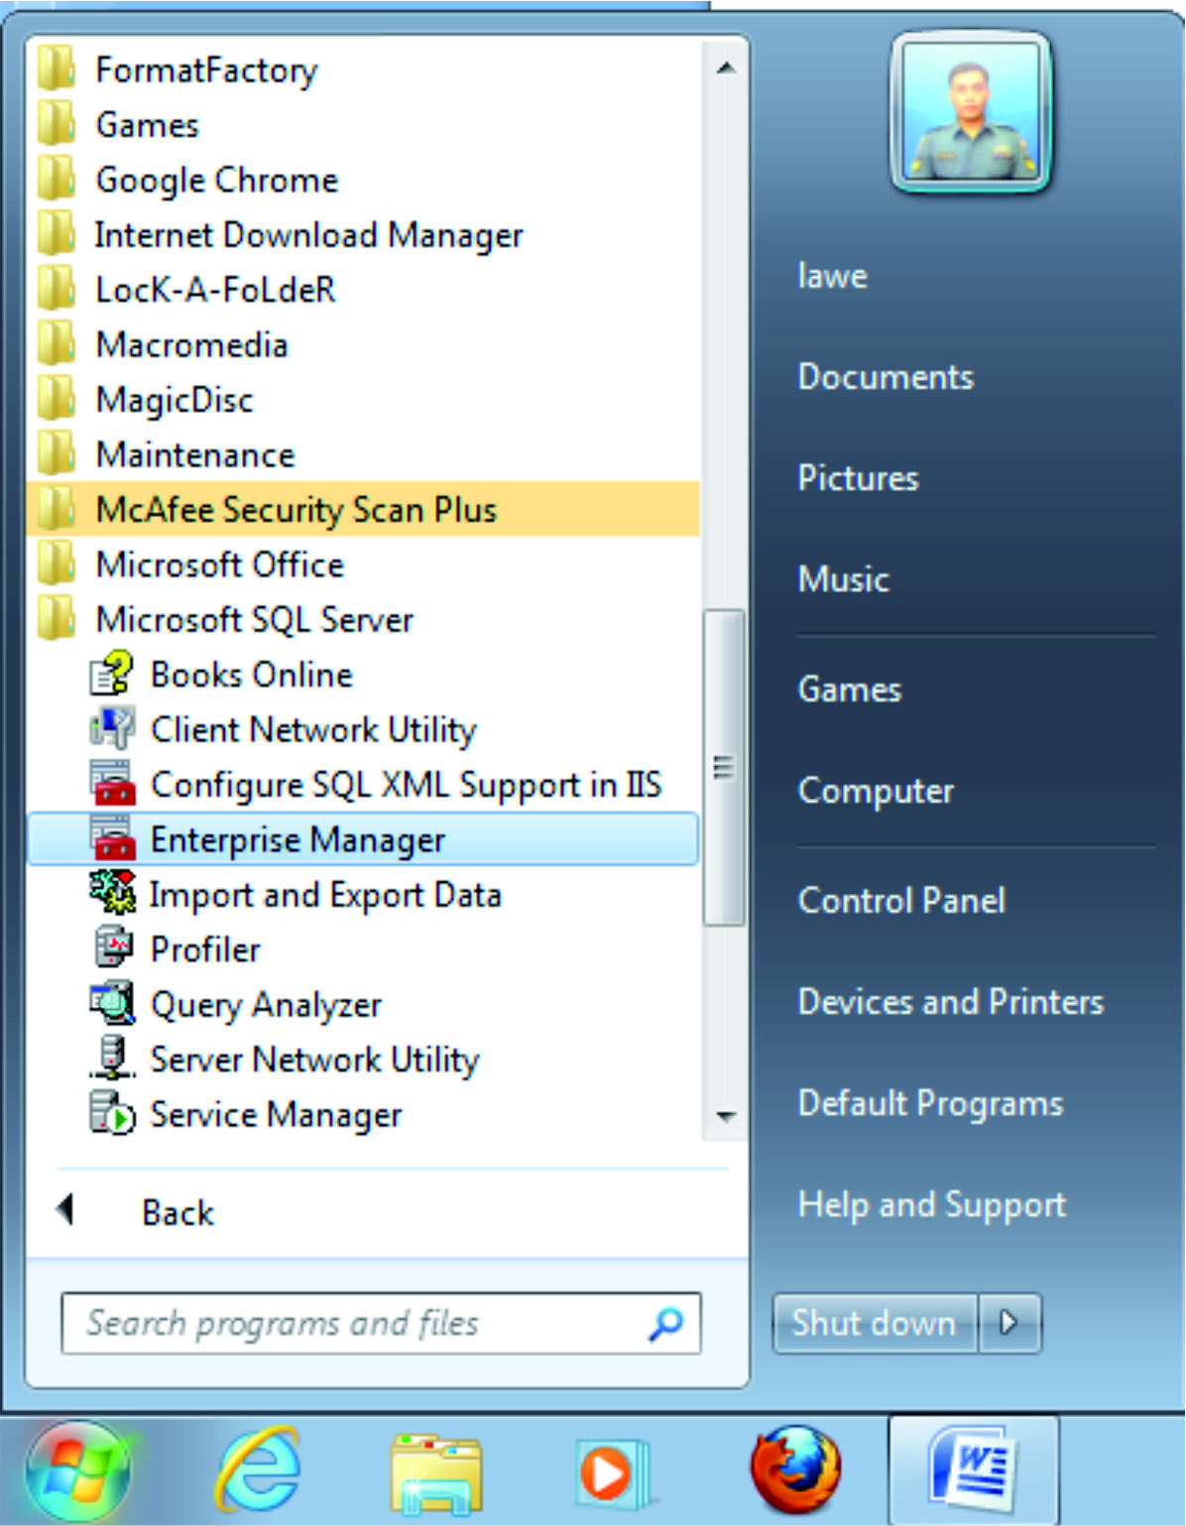Open Profiler label
1186x1526 pixels.
click(205, 950)
